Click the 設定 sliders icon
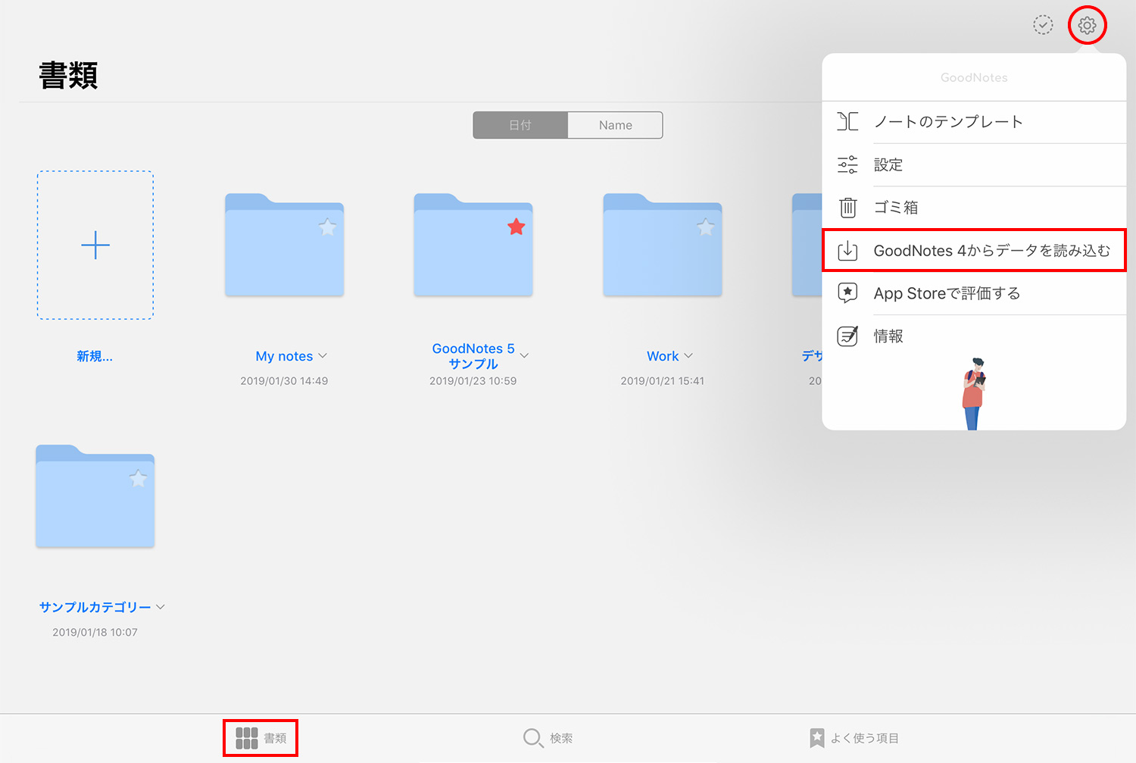Screen dimensions: 1136x763 tap(847, 164)
